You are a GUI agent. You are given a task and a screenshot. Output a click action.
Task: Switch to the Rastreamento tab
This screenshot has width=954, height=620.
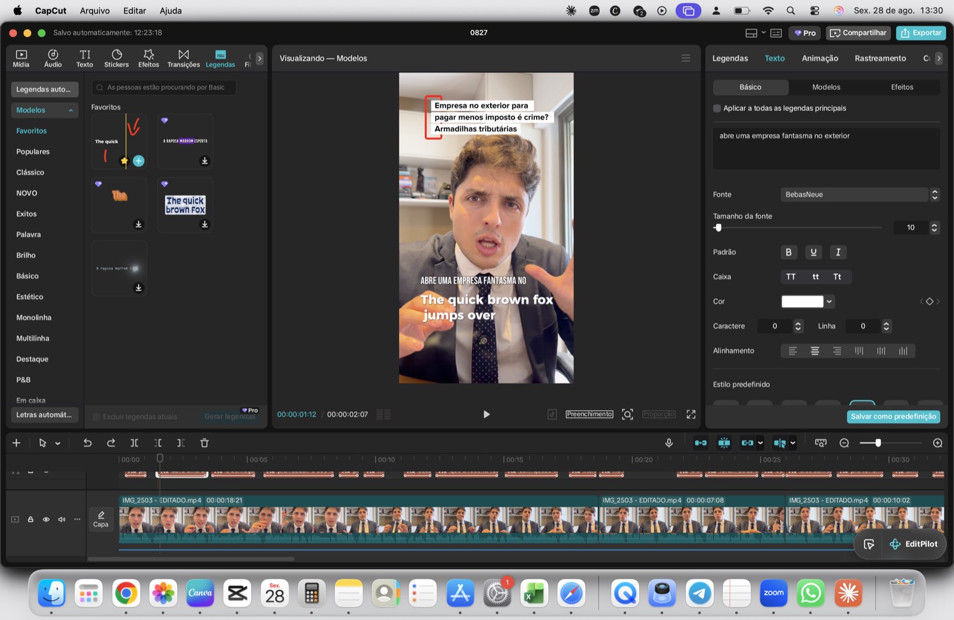pyautogui.click(x=880, y=58)
